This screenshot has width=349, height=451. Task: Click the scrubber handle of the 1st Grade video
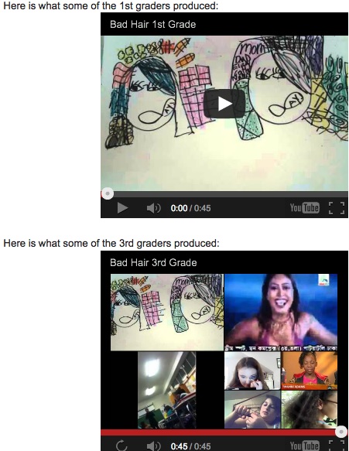(108, 193)
